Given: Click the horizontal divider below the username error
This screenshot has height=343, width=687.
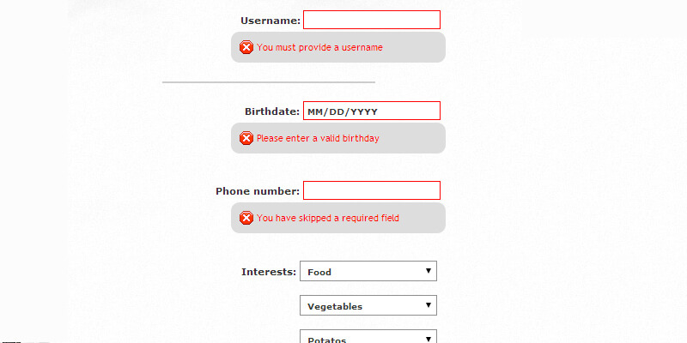Looking at the screenshot, I should 268,82.
